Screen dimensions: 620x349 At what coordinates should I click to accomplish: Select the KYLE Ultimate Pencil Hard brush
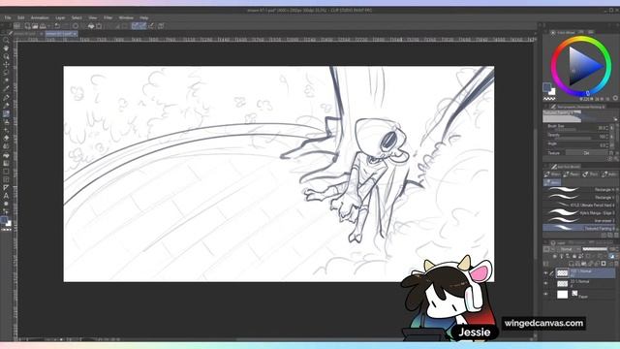tap(579, 205)
